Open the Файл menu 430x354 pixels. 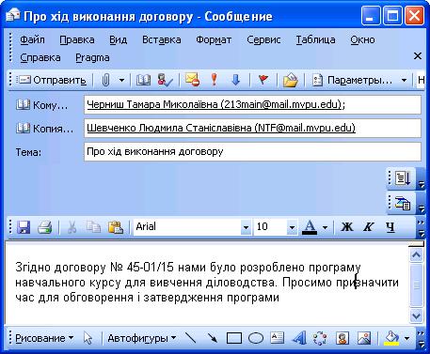coord(32,39)
